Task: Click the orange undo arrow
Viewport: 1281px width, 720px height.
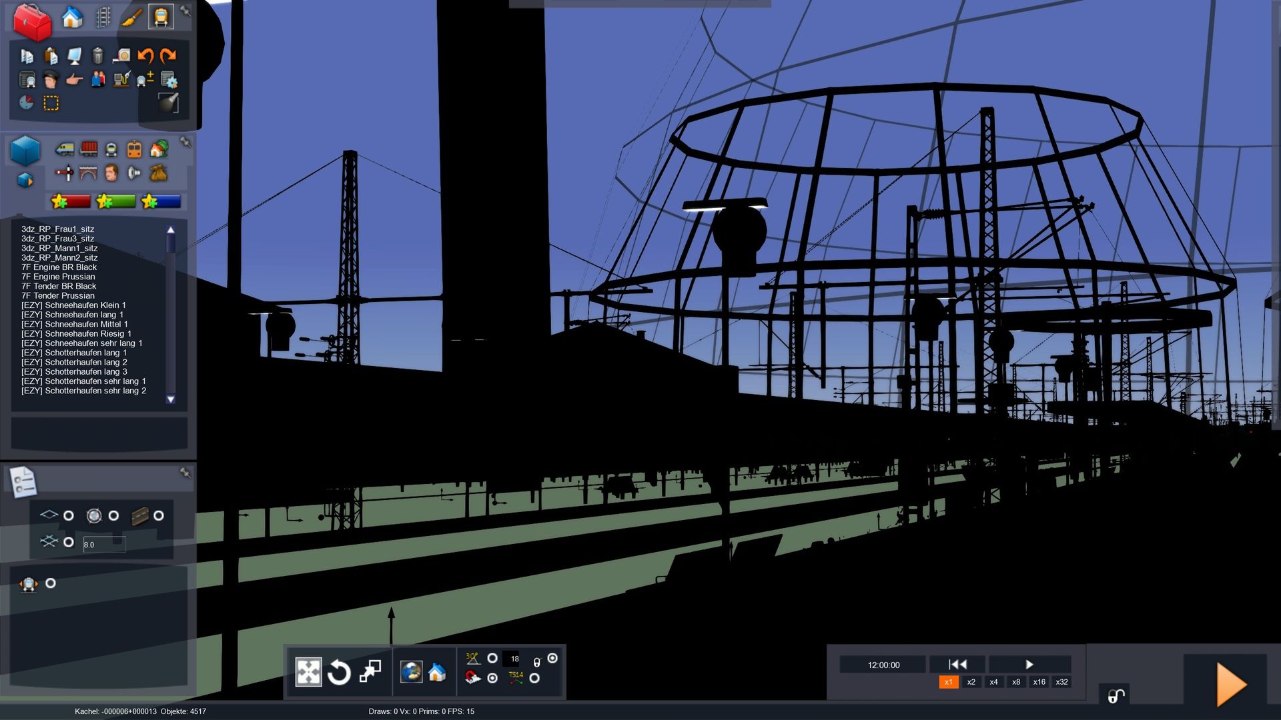Action: click(x=145, y=55)
